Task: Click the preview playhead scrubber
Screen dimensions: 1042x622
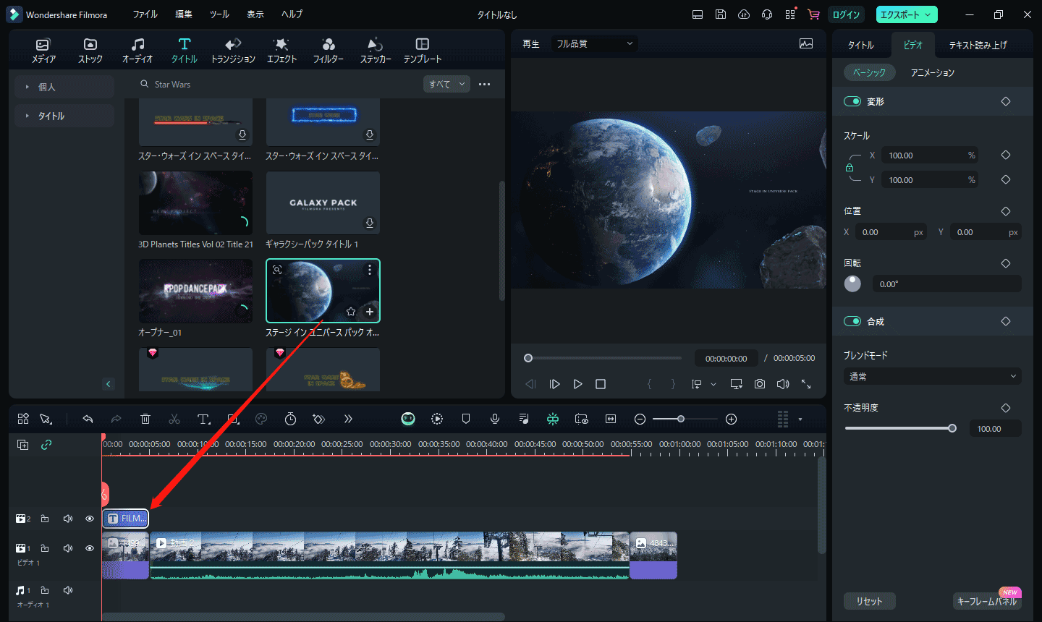Action: click(528, 358)
